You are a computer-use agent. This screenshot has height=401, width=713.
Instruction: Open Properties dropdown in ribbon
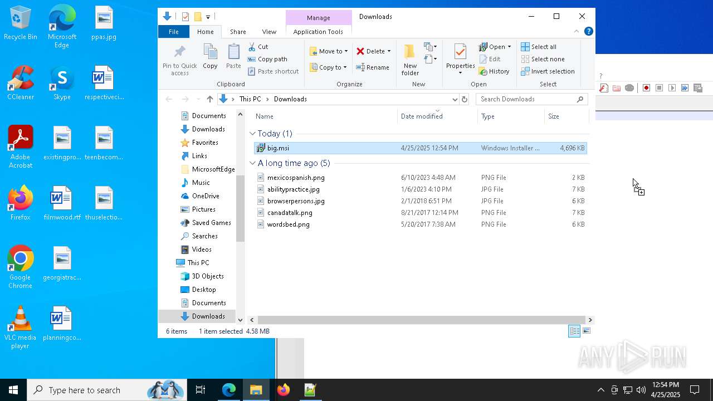click(460, 72)
